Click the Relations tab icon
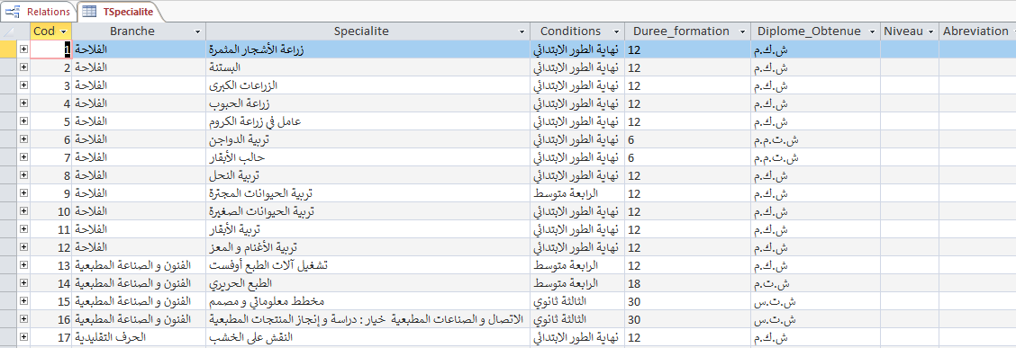Viewport: 1016px width, 348px height. 13,12
